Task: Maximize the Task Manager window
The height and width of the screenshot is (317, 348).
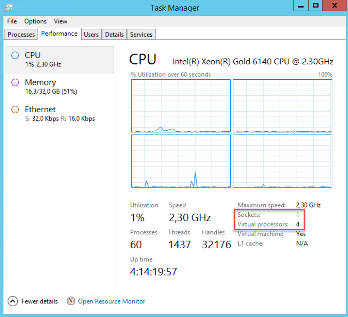Action: point(316,6)
